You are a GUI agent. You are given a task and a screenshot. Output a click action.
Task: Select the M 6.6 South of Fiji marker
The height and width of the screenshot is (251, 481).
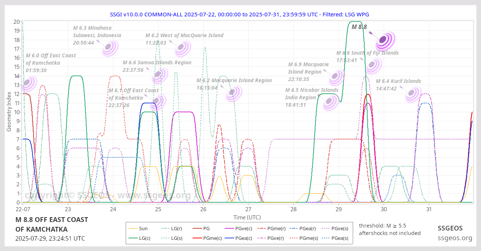pyautogui.click(x=372, y=66)
